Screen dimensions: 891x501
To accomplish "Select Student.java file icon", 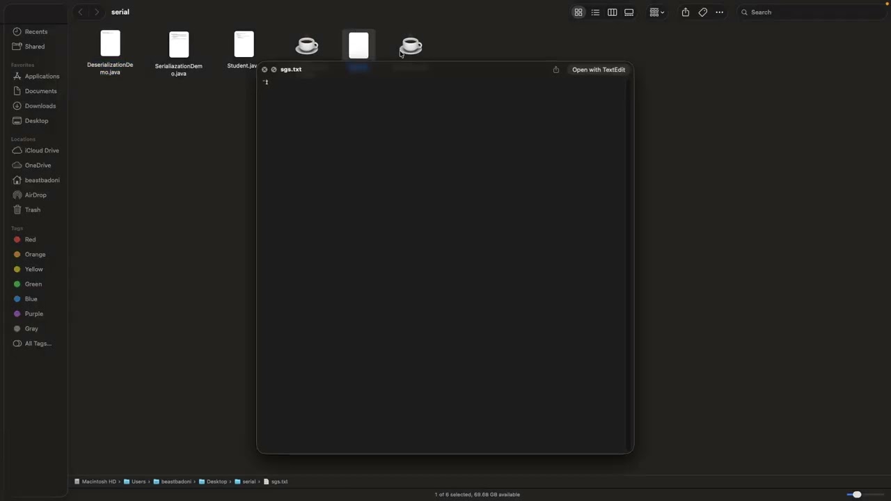I will (x=244, y=44).
